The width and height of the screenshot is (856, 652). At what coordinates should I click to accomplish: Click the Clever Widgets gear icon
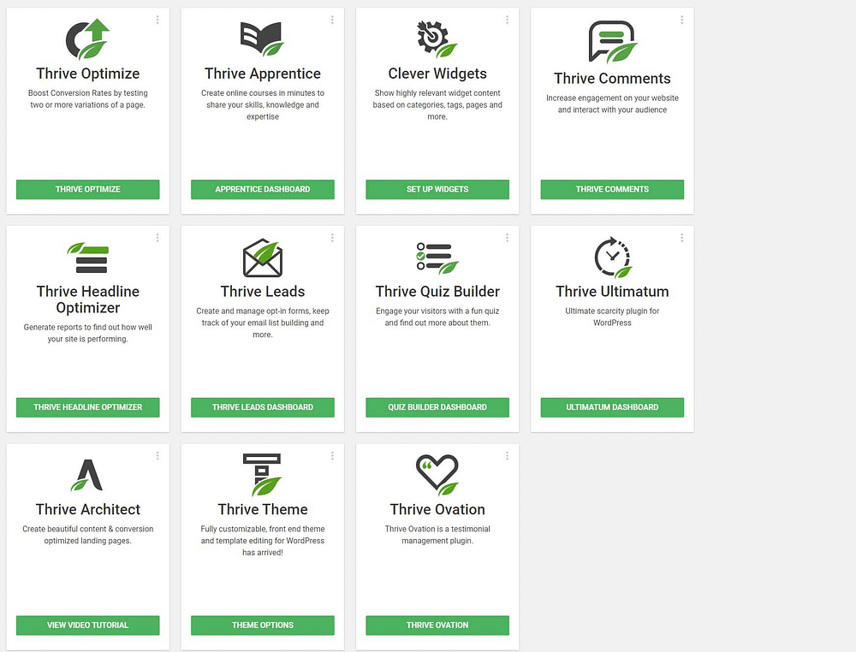click(x=437, y=39)
